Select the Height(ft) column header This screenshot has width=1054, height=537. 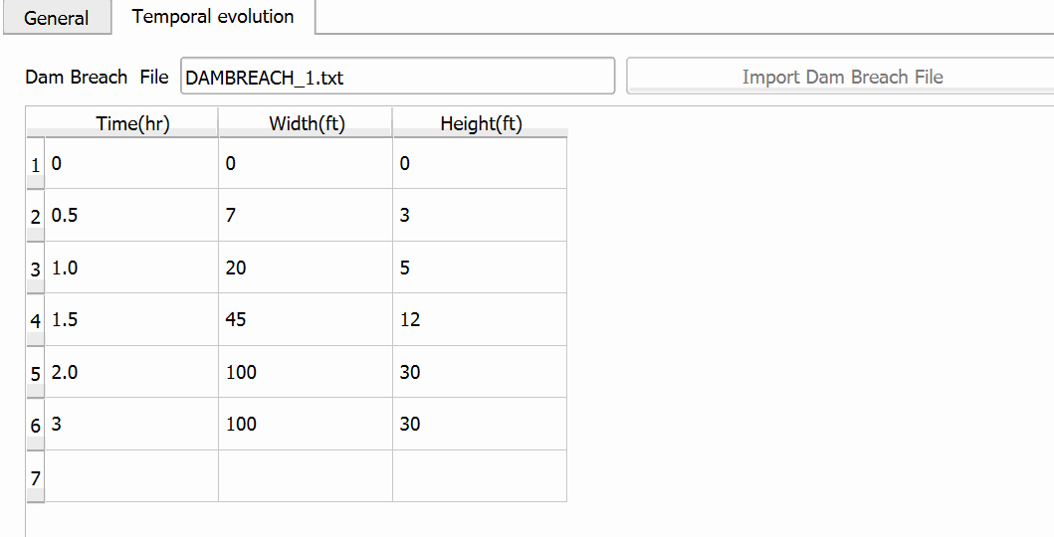point(481,124)
